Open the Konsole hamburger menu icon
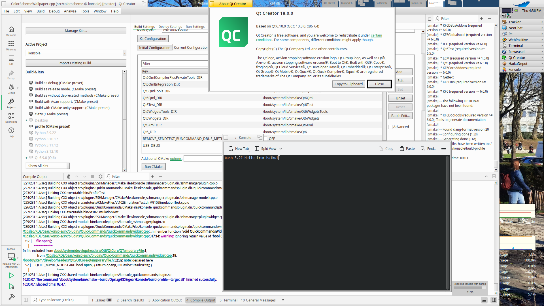Viewport: 544px width, 306px height. pyautogui.click(x=444, y=148)
